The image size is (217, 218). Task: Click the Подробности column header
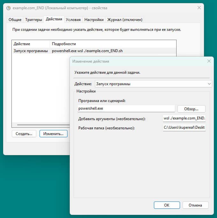click(64, 44)
